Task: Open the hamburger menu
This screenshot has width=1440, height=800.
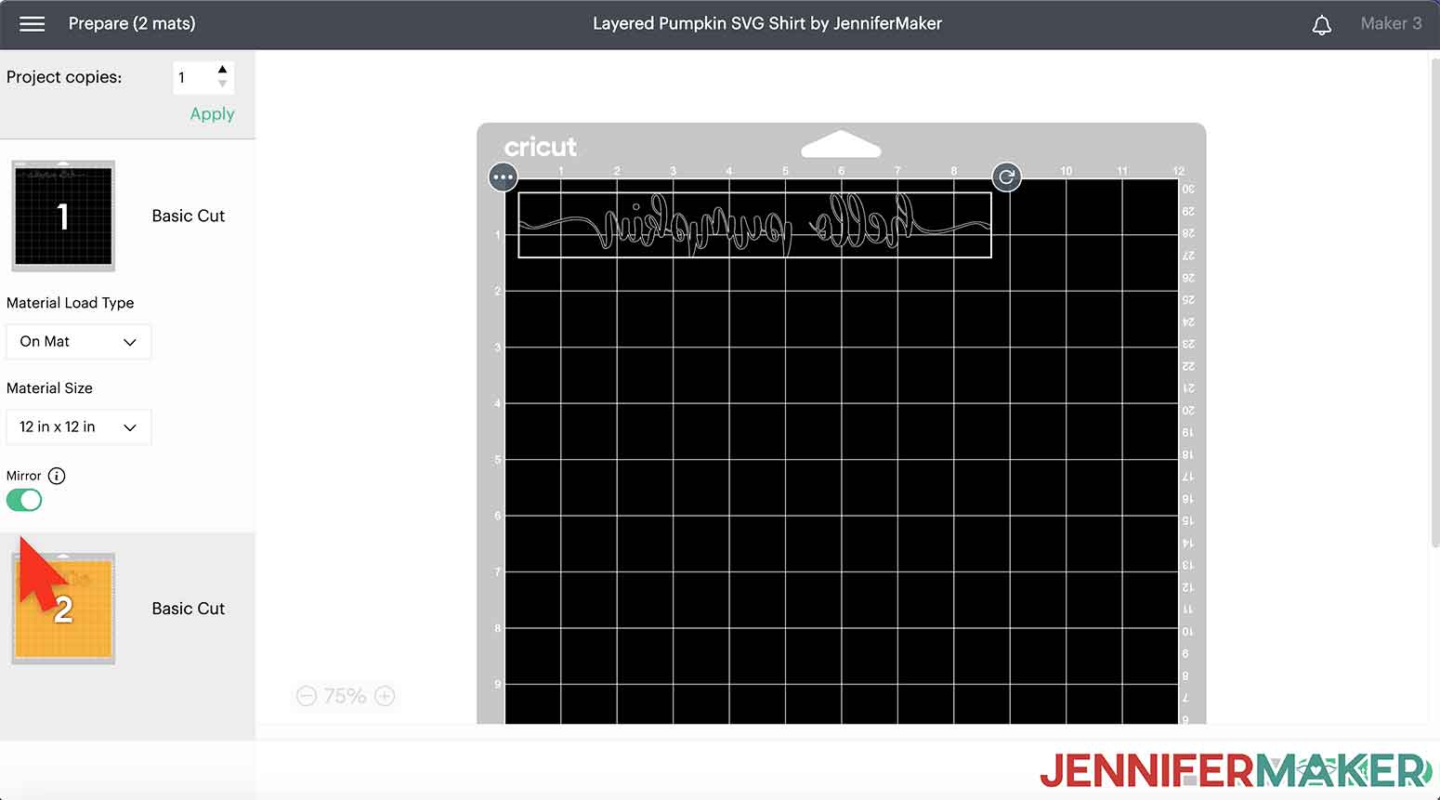Action: click(32, 24)
